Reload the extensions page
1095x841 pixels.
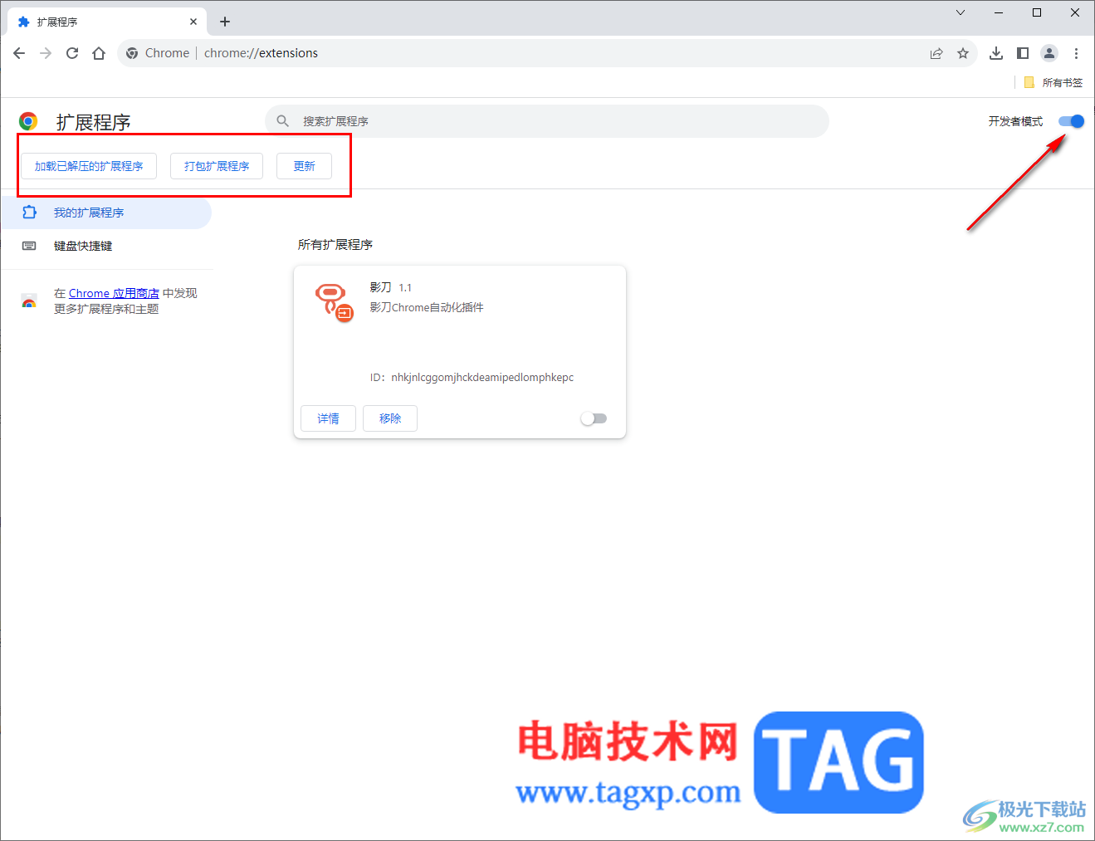72,52
